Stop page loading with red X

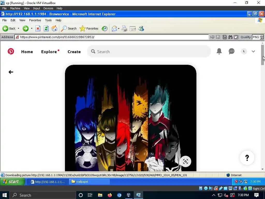click(38, 29)
